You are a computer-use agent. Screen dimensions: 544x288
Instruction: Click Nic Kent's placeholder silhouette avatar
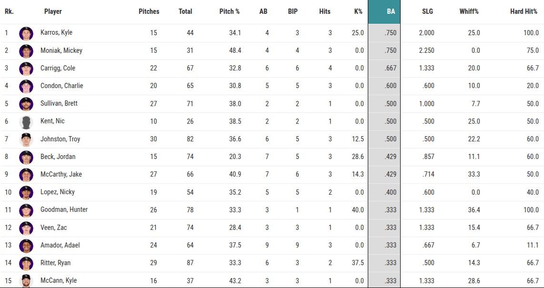(26, 121)
